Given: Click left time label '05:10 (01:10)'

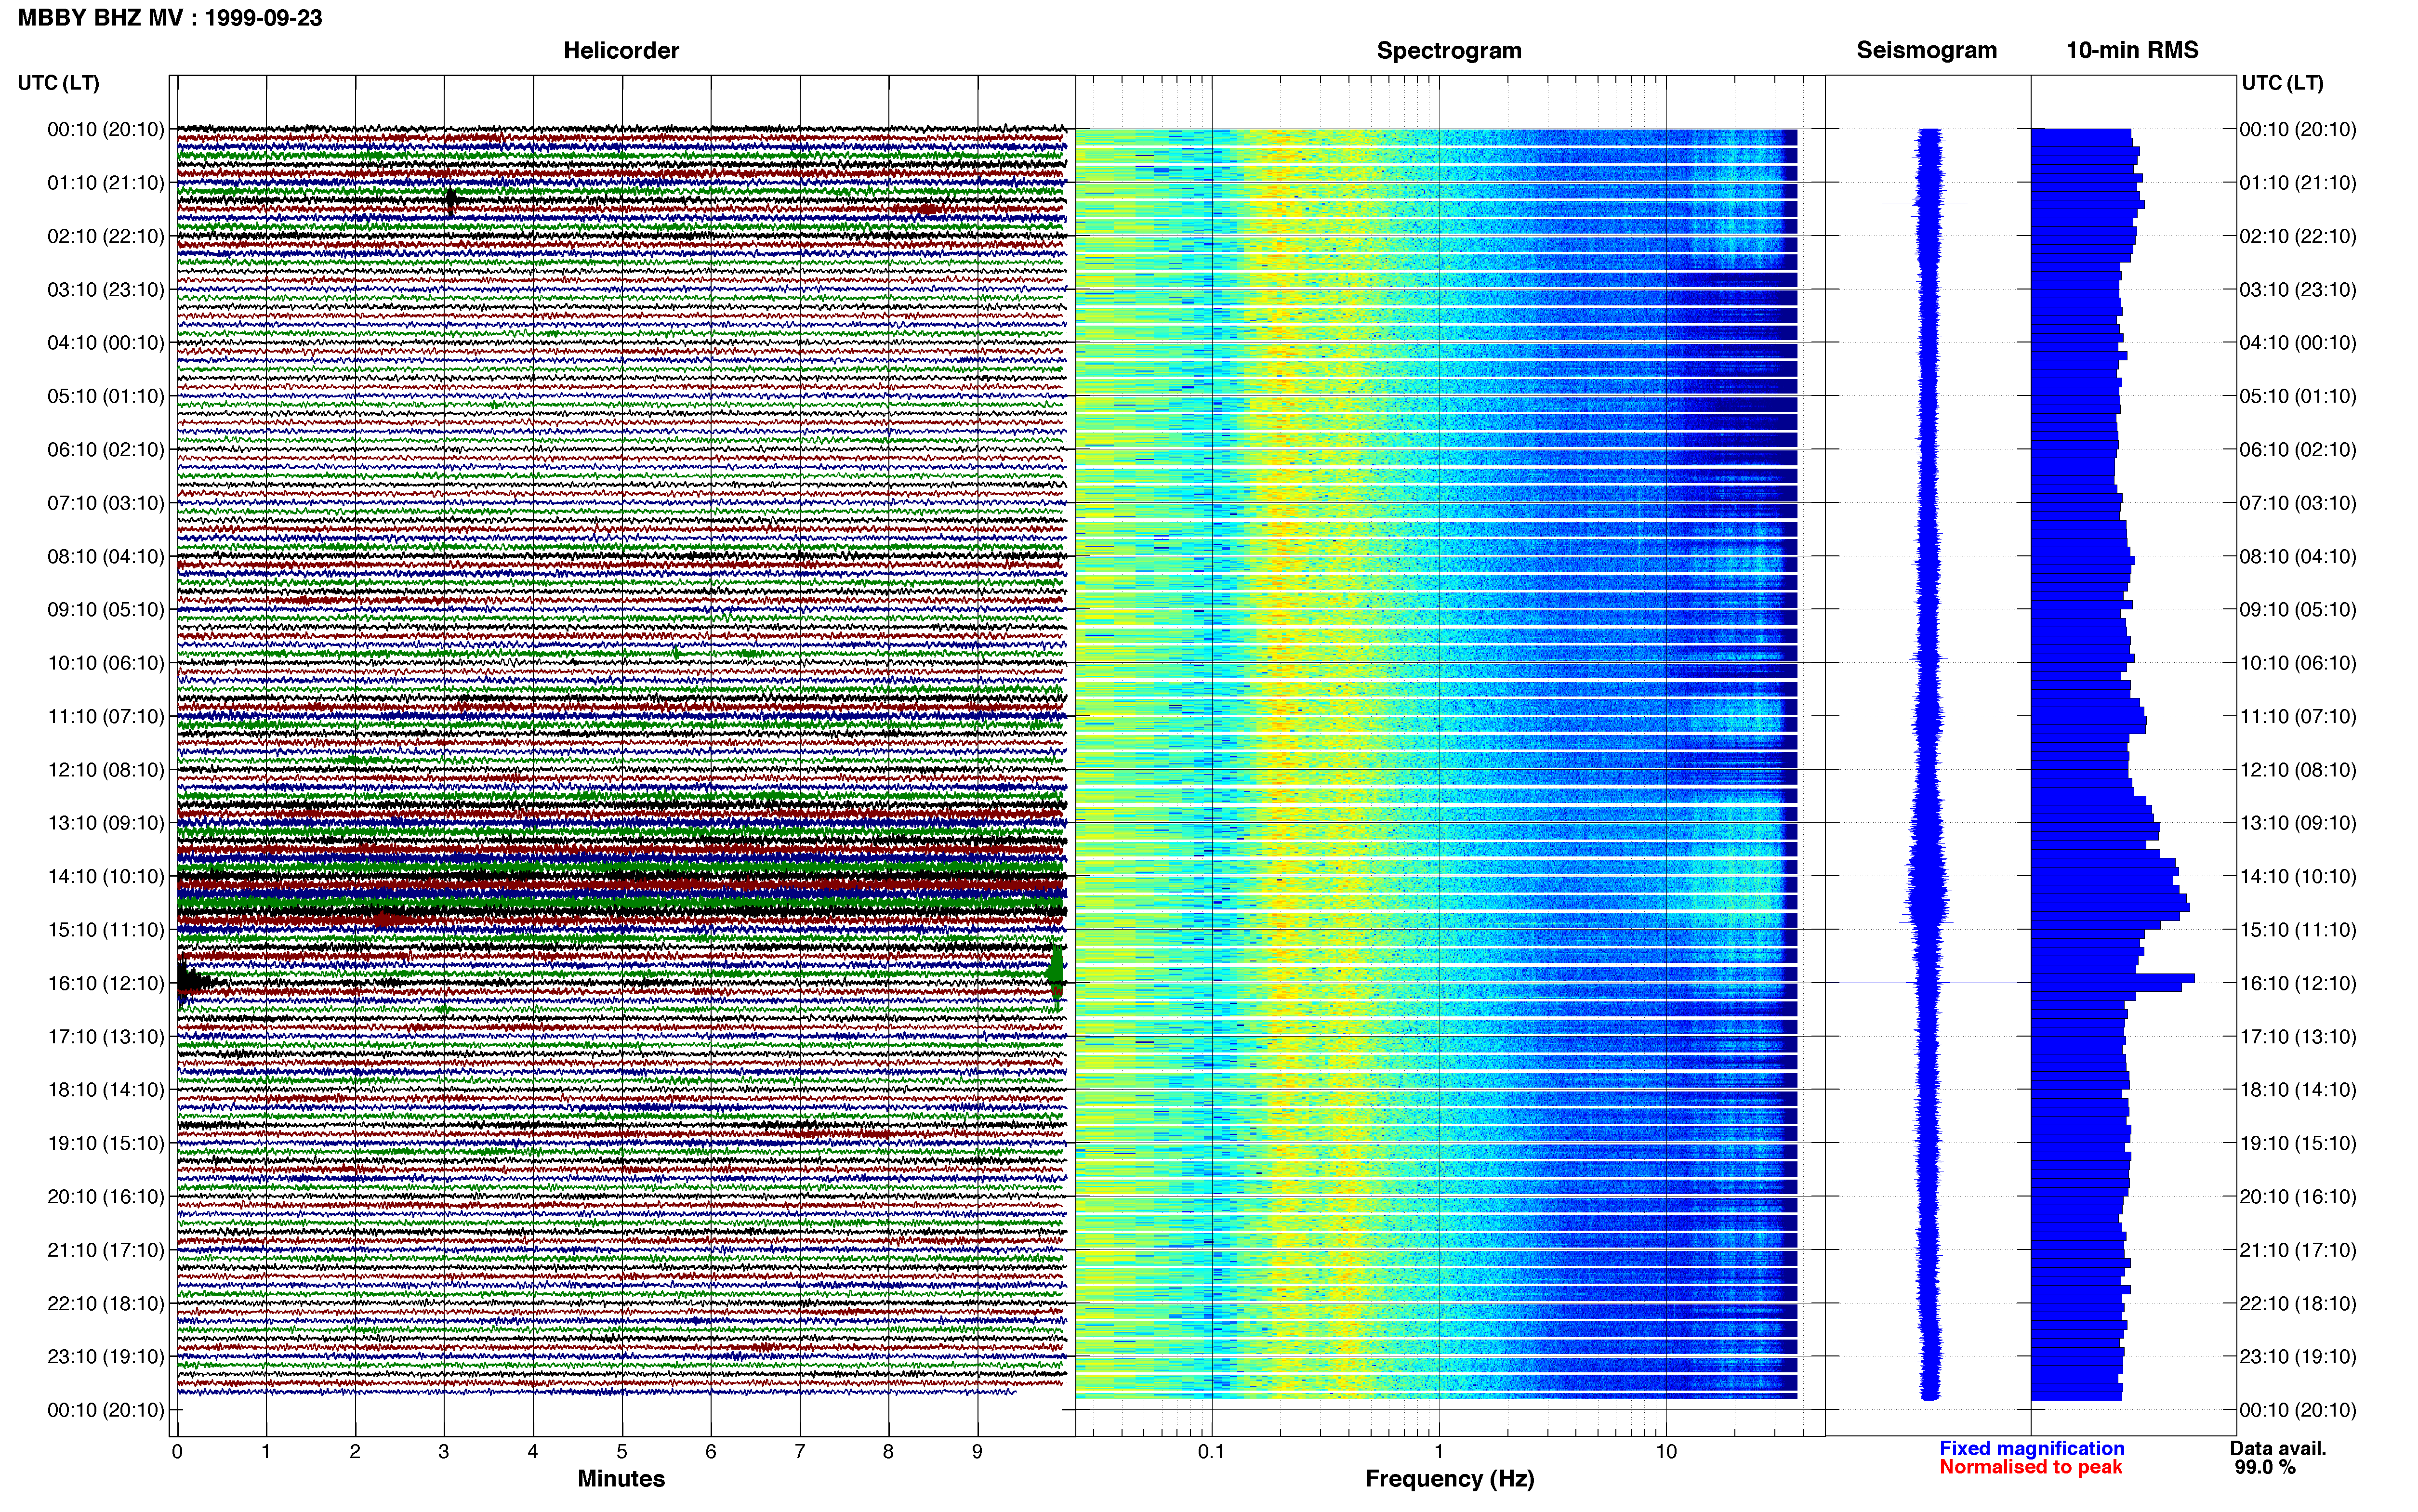Looking at the screenshot, I should 106,396.
